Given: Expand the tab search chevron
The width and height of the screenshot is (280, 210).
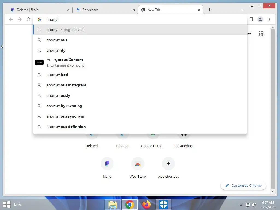Looking at the screenshot, I should tap(242, 10).
